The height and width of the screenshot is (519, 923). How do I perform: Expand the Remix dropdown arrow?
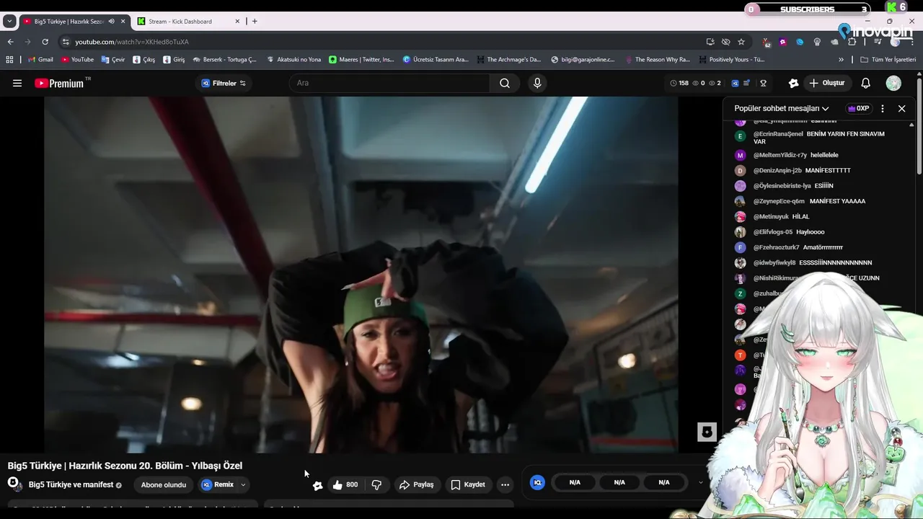pos(243,485)
